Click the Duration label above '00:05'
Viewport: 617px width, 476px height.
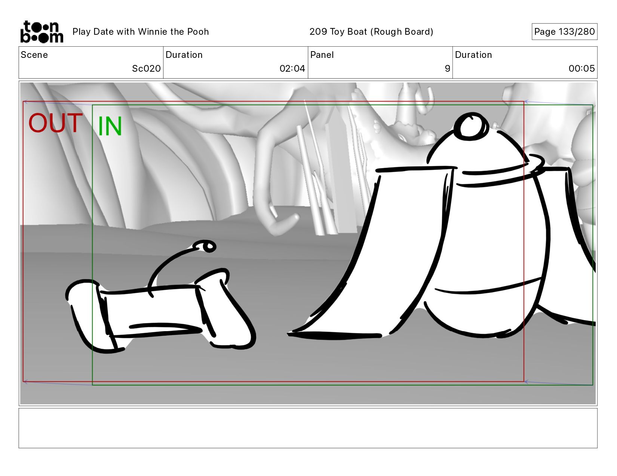coord(473,55)
